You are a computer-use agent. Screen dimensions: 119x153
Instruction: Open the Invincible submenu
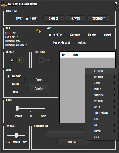(x=101, y=77)
